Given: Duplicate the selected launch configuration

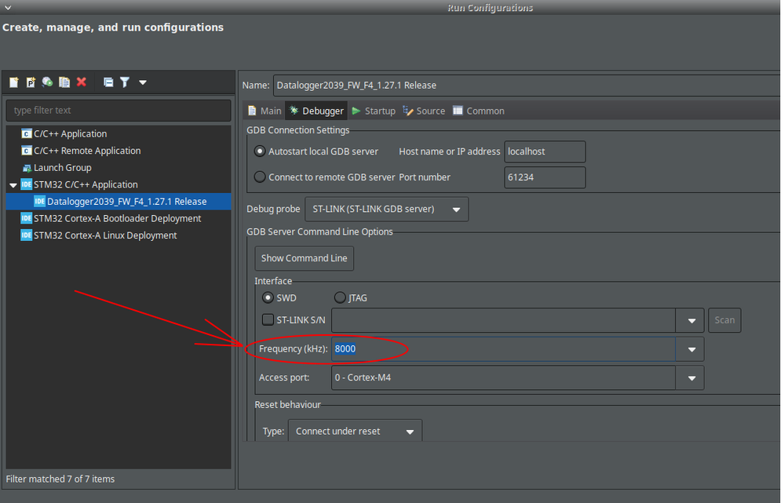Looking at the screenshot, I should (x=64, y=82).
